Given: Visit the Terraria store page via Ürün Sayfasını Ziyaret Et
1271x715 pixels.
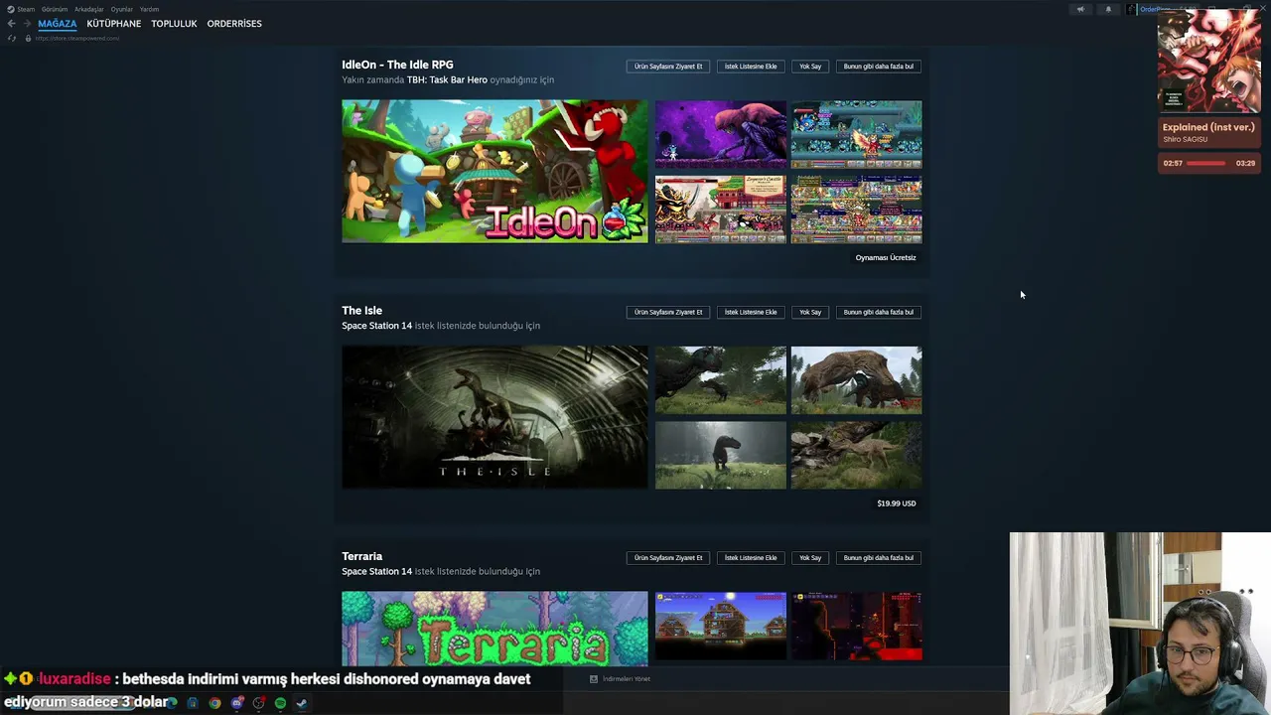Looking at the screenshot, I should pos(668,558).
